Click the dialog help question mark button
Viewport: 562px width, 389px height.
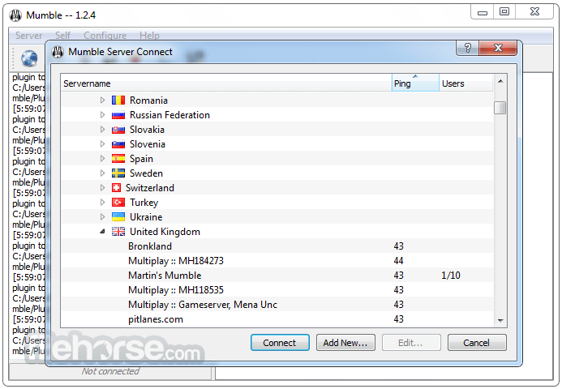(x=467, y=48)
